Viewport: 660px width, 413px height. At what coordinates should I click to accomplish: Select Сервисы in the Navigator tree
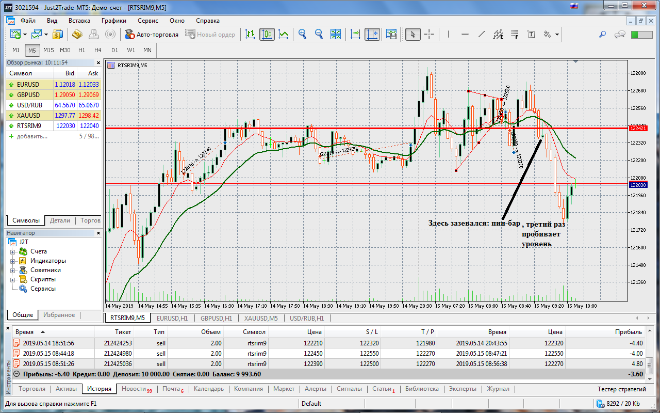coord(43,289)
